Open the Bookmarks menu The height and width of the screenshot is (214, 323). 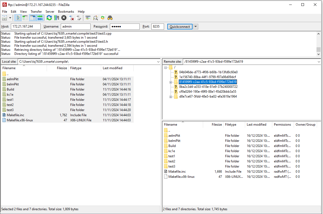click(66, 12)
